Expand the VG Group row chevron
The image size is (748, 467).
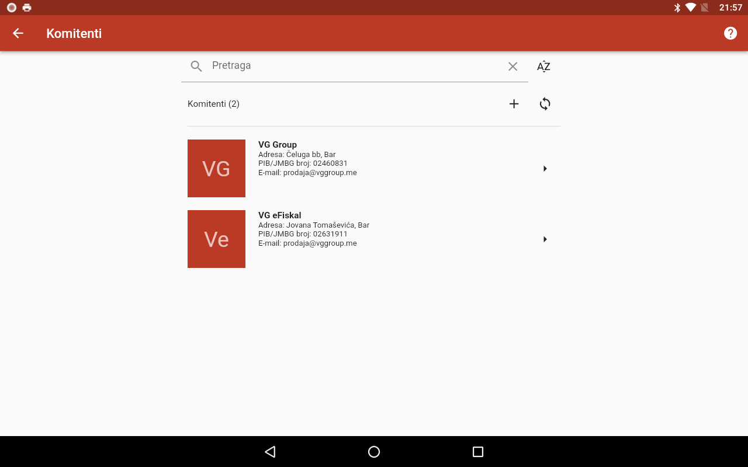coord(545,168)
